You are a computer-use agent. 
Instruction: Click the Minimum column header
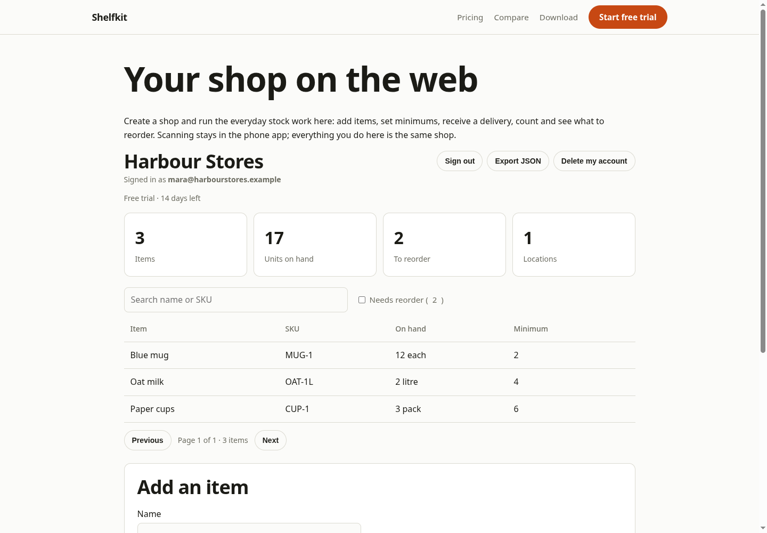point(531,329)
